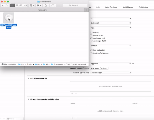
Task: Remove a linked framework with minus
Action: point(76,118)
